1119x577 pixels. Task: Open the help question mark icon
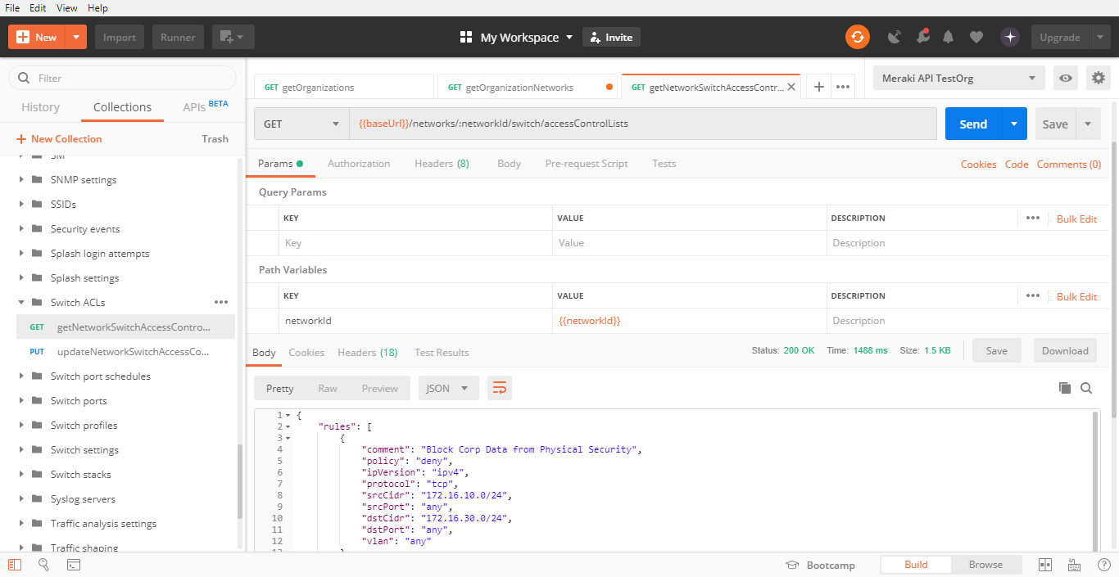tap(1103, 565)
